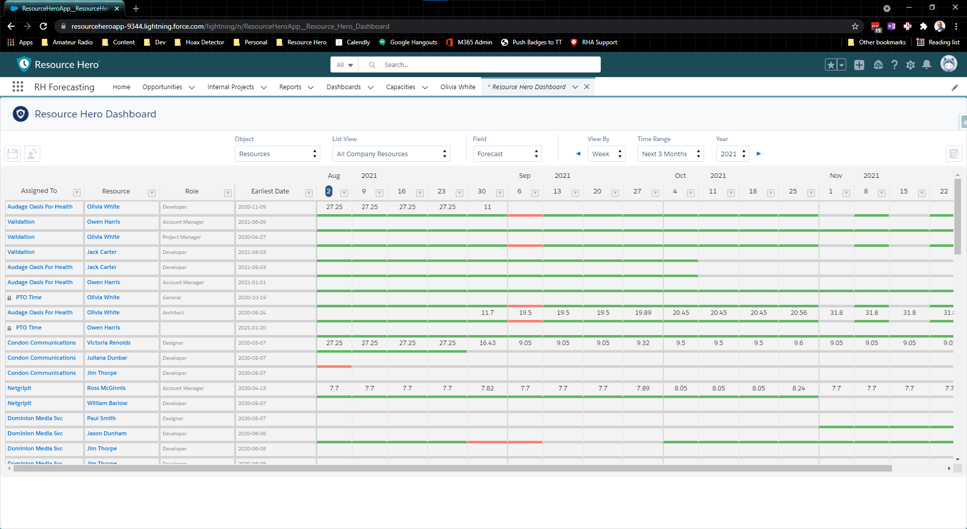The width and height of the screenshot is (967, 529).
Task: Open William Barlow resource link
Action: click(x=107, y=403)
